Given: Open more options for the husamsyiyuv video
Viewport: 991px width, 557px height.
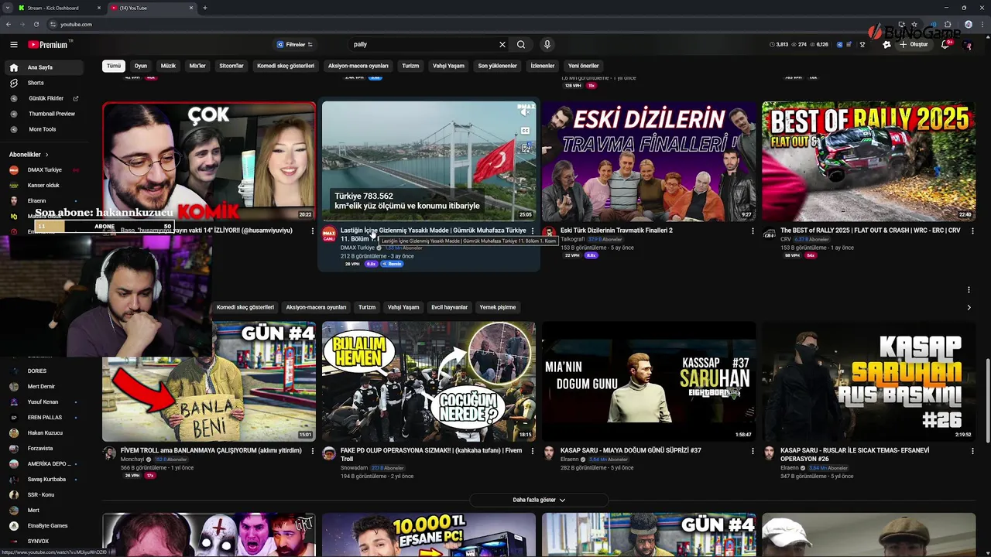Looking at the screenshot, I should coord(313,231).
